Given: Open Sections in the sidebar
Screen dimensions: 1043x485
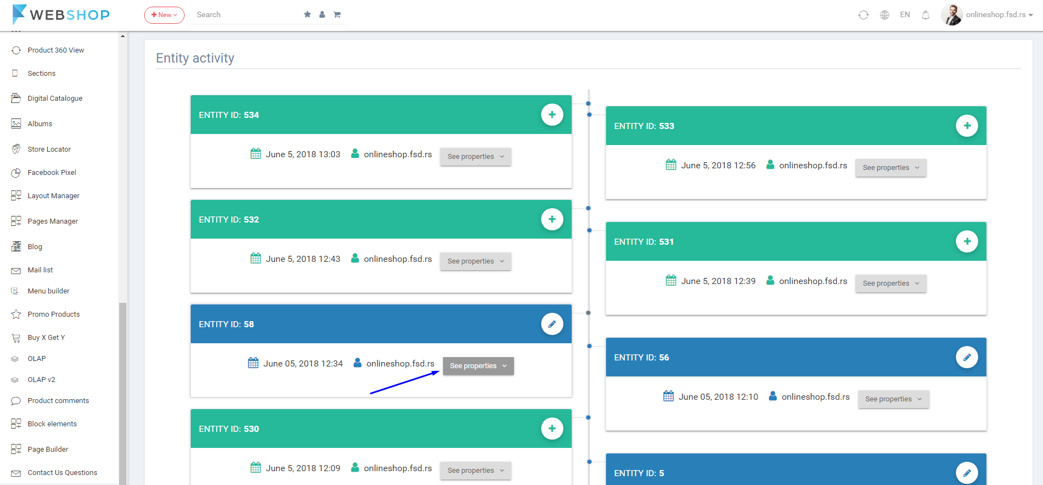Looking at the screenshot, I should coord(42,74).
